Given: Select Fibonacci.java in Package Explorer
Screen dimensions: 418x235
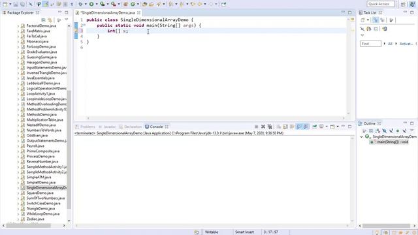Looking at the screenshot, I should [37, 42].
